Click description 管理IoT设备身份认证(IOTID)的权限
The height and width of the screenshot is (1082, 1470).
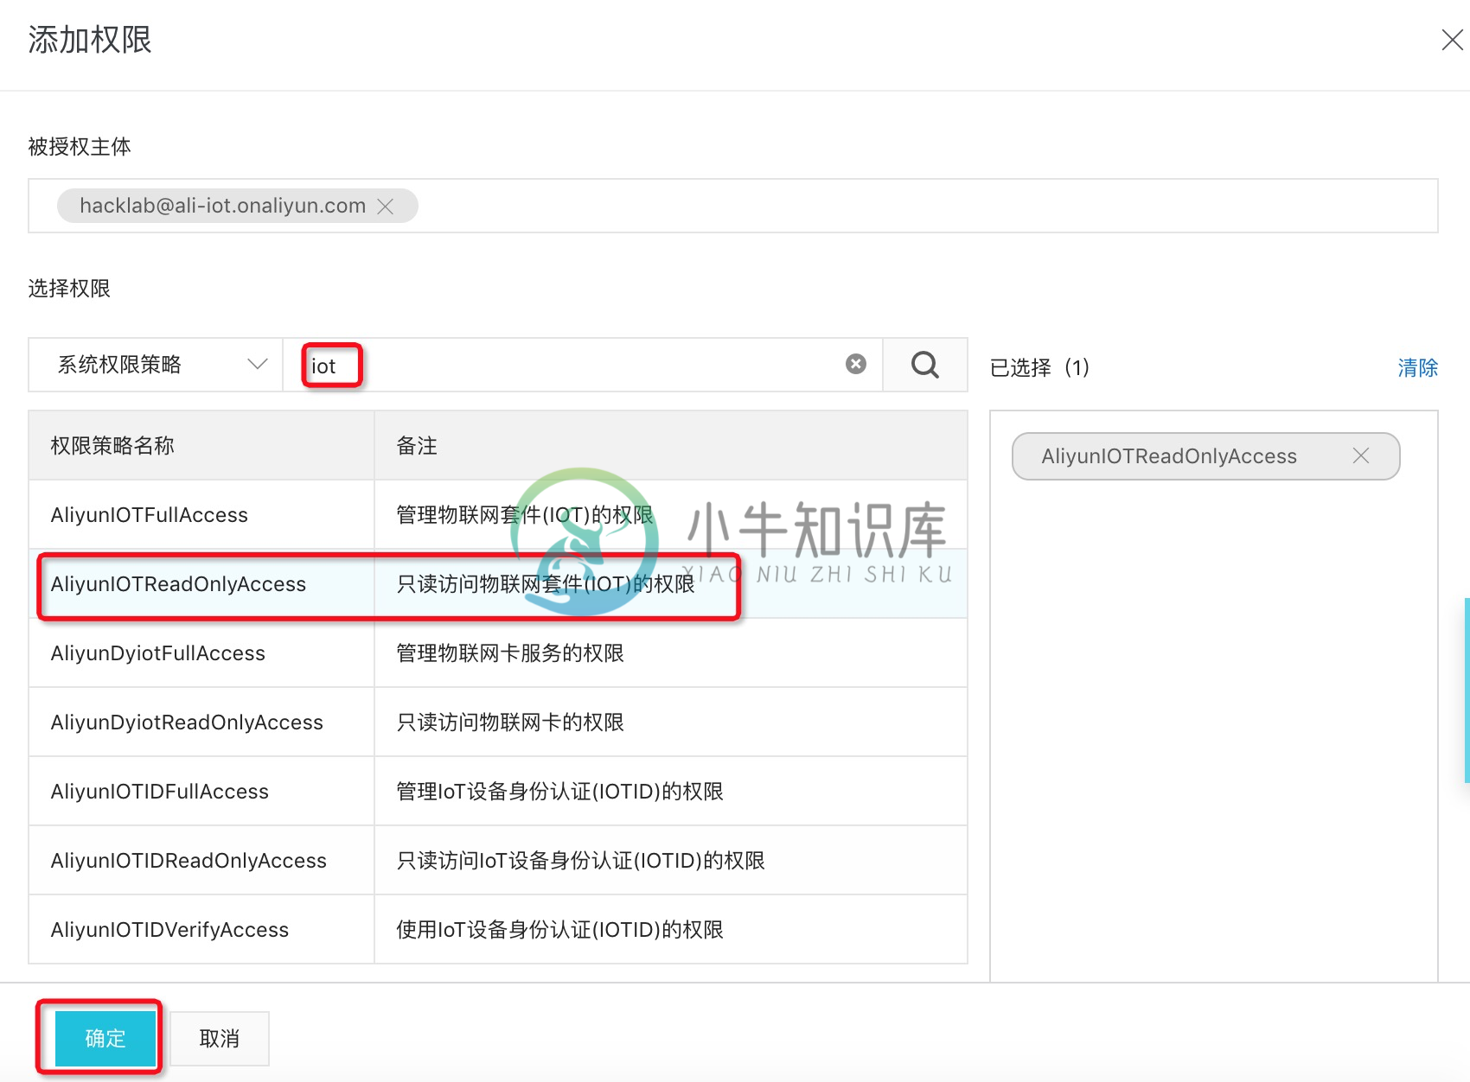[559, 792]
